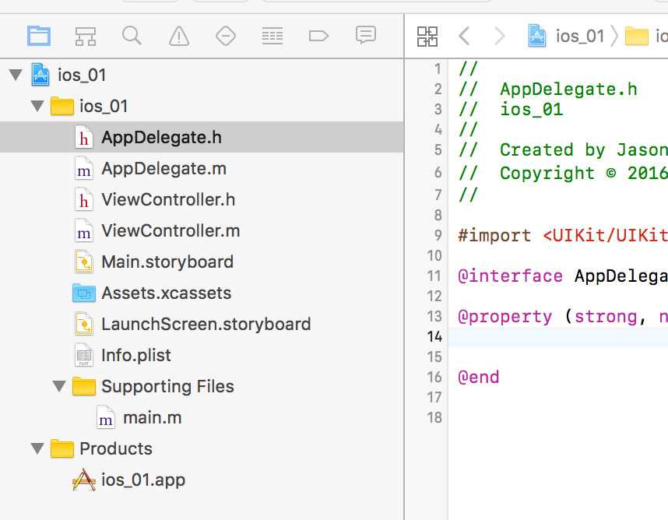Switch to the Debug navigator
This screenshot has width=668, height=520.
(x=272, y=36)
